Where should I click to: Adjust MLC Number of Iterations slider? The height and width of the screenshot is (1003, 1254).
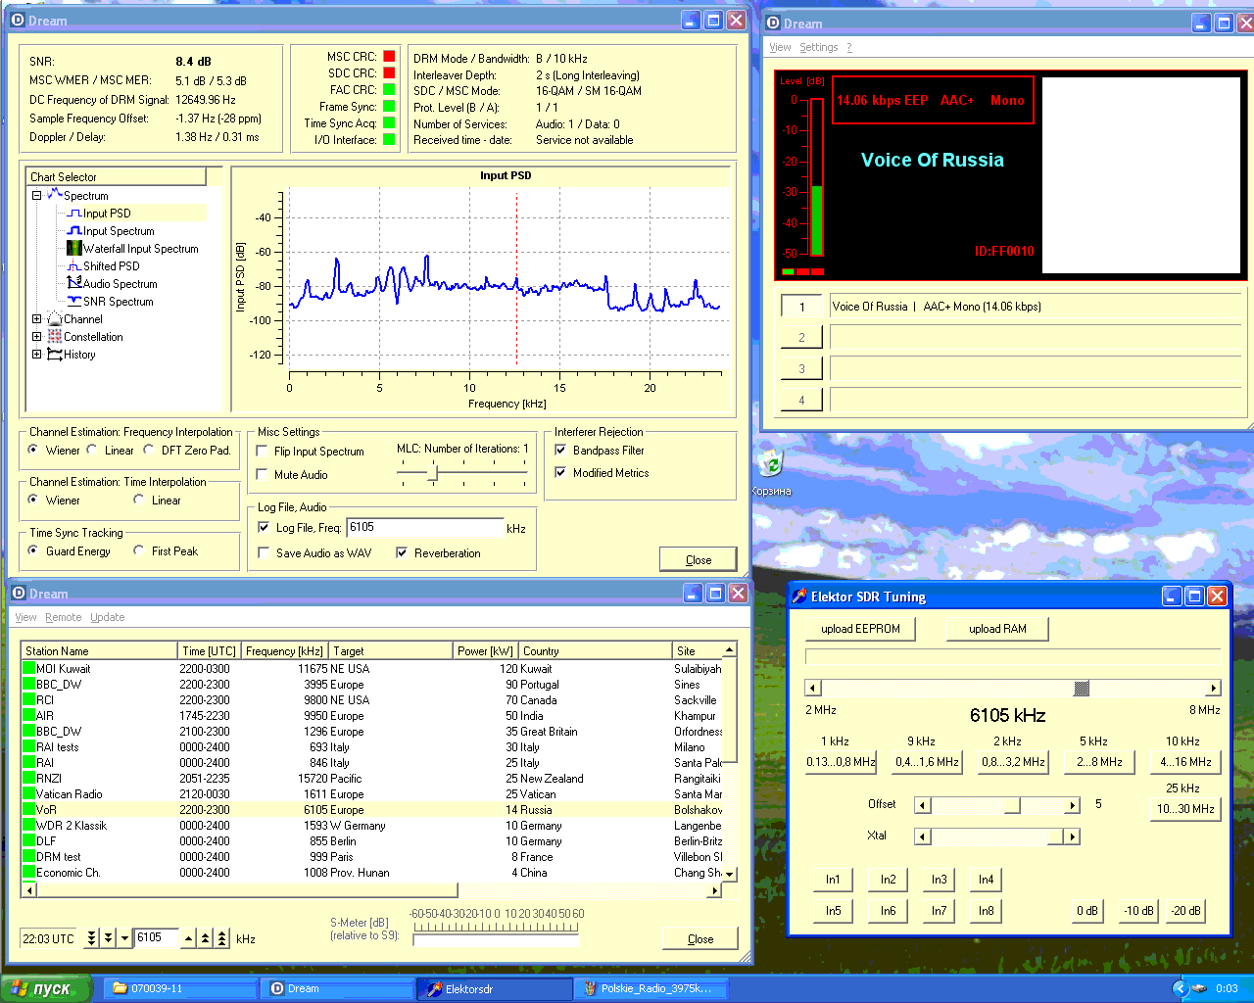(433, 473)
